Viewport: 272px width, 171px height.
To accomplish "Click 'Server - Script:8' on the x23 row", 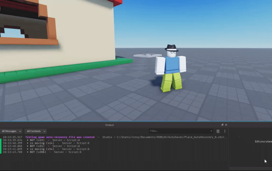I will click(66, 140).
